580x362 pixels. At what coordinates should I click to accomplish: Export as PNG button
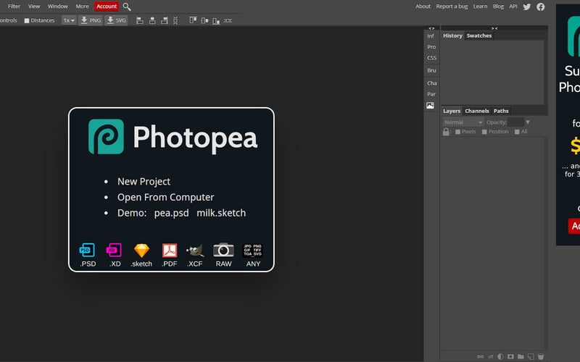click(x=91, y=20)
